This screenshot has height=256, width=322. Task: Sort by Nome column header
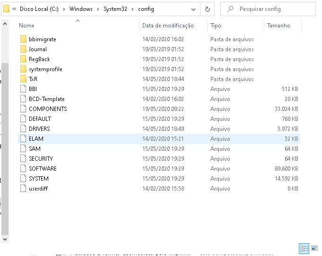[x=27, y=26]
